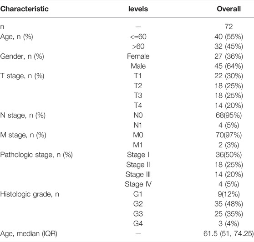Viewport: 254px width, 242px height.
Task: Select the Male count 45 (64%)
Action: tap(229, 66)
